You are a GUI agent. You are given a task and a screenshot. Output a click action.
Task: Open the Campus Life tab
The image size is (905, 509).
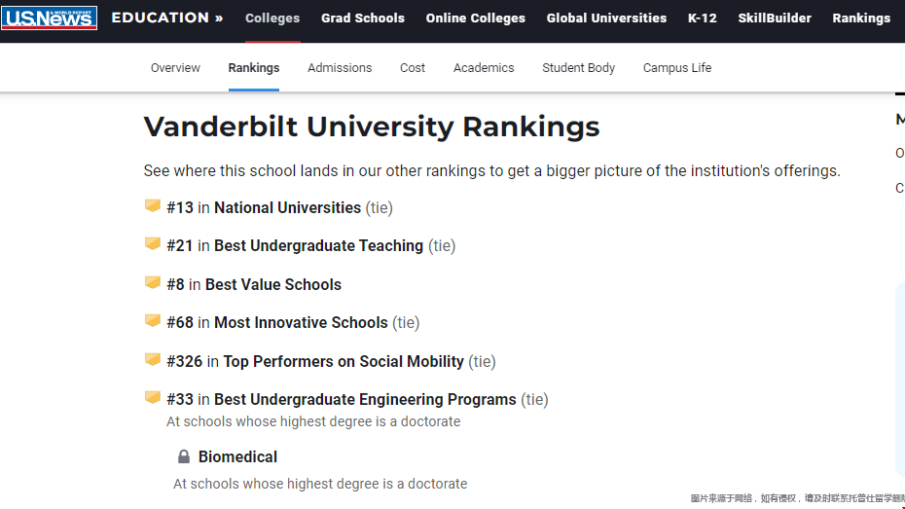click(677, 68)
